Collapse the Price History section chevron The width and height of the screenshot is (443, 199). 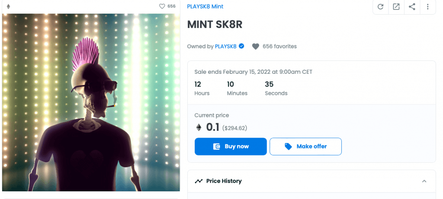pos(424,181)
